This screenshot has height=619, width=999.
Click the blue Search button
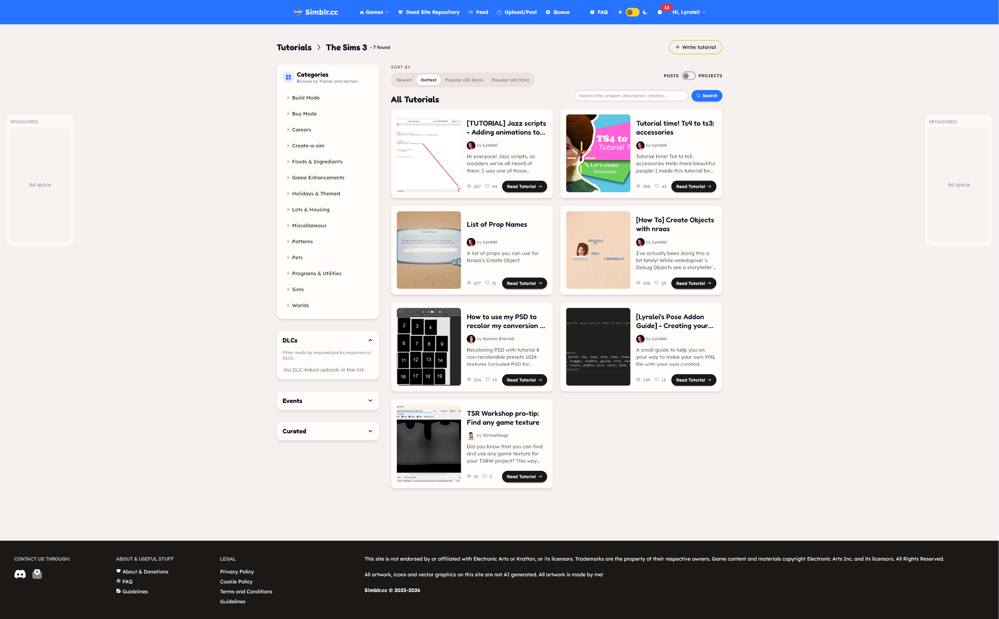pyautogui.click(x=707, y=96)
